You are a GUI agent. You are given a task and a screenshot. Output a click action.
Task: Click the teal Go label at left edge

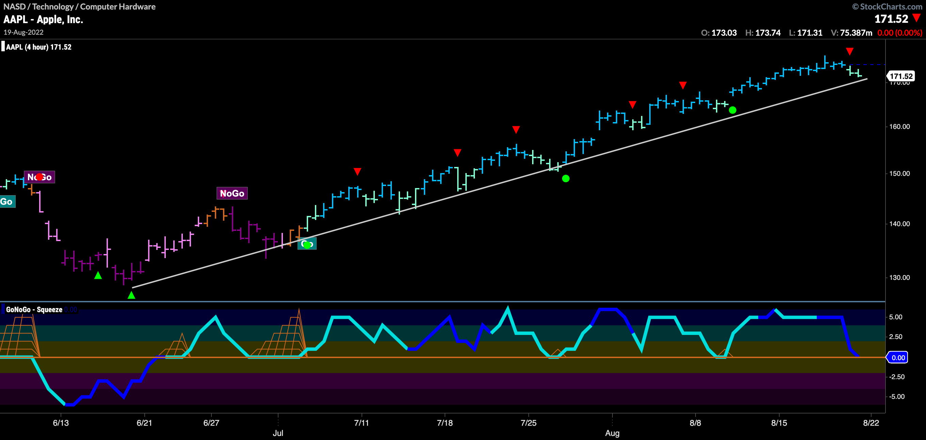click(7, 202)
